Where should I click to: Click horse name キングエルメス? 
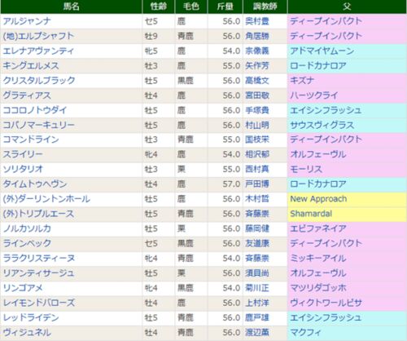click(31, 66)
